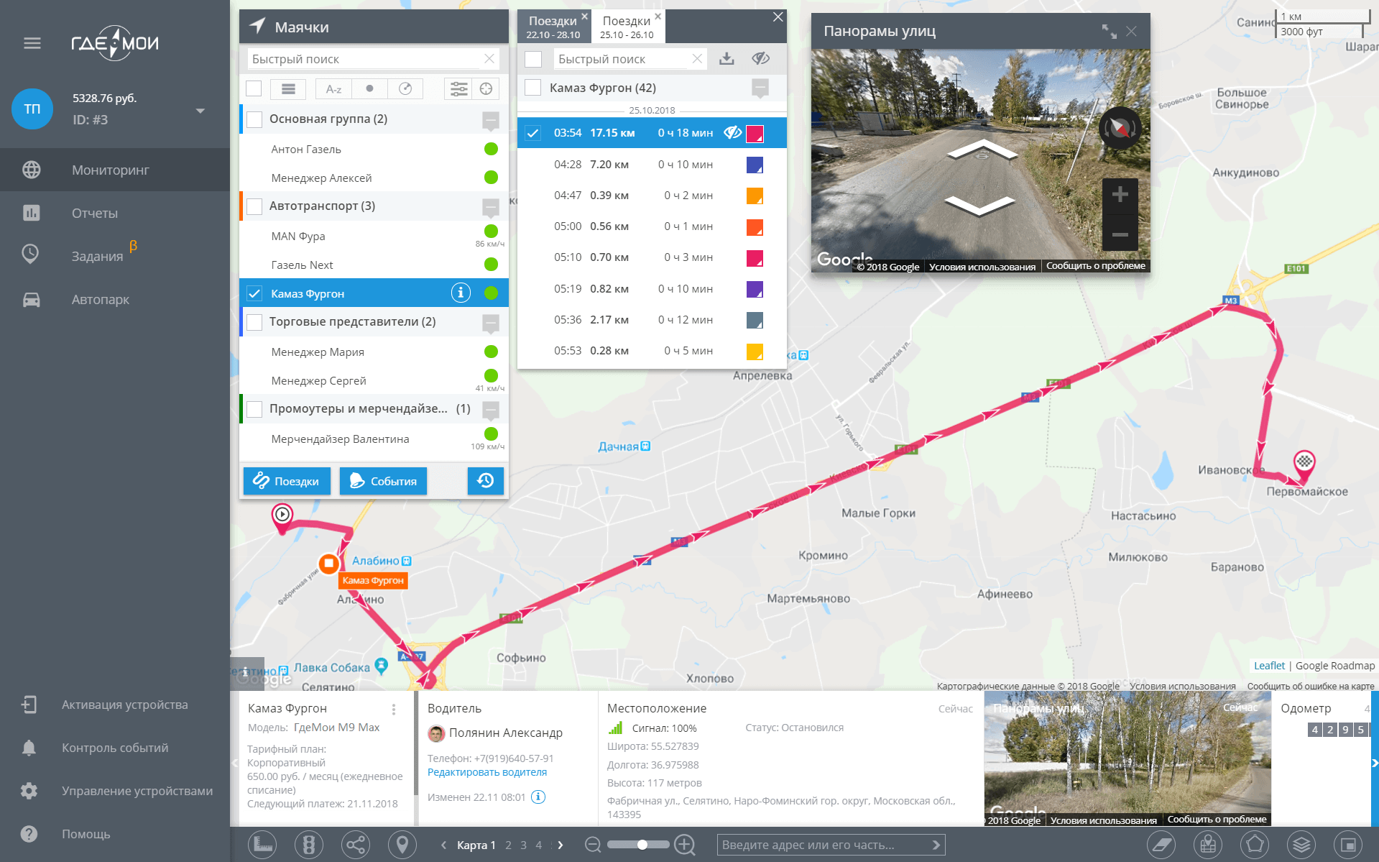
Task: Open info for Камаз Фургон beacon
Action: [461, 293]
